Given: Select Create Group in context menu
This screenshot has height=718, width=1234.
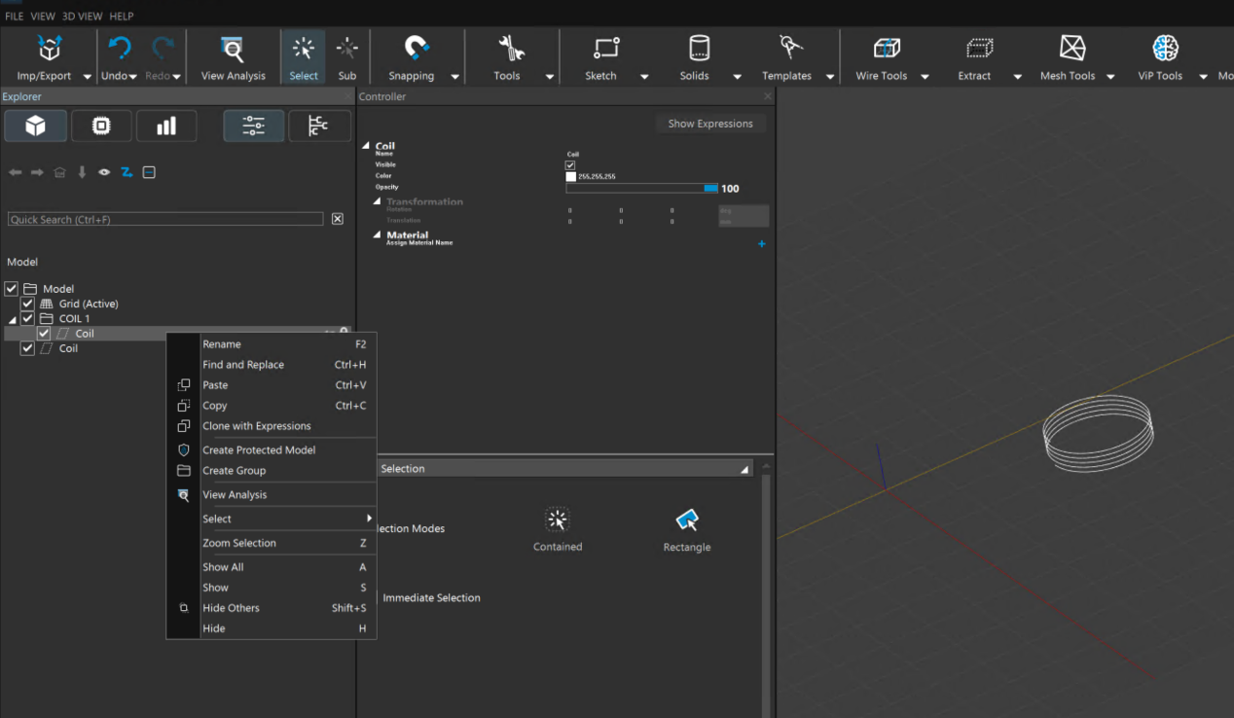Looking at the screenshot, I should 234,471.
